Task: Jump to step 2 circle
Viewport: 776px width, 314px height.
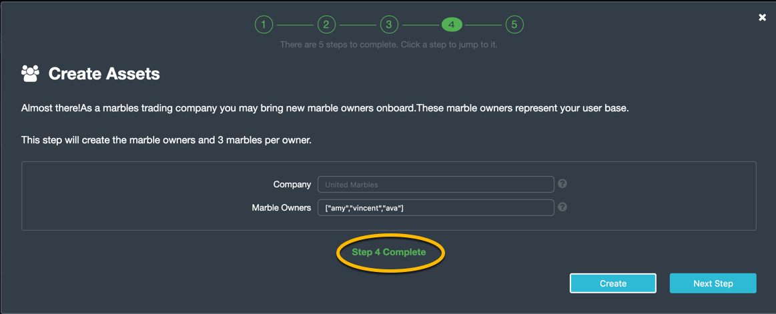Action: click(x=326, y=24)
